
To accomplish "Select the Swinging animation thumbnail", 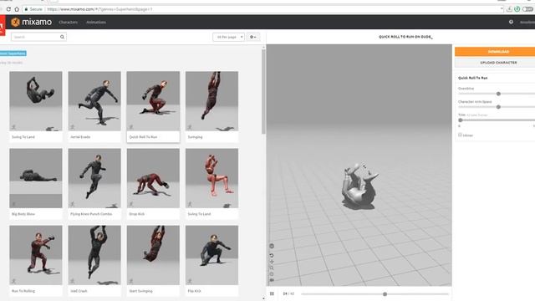I will tap(211, 101).
